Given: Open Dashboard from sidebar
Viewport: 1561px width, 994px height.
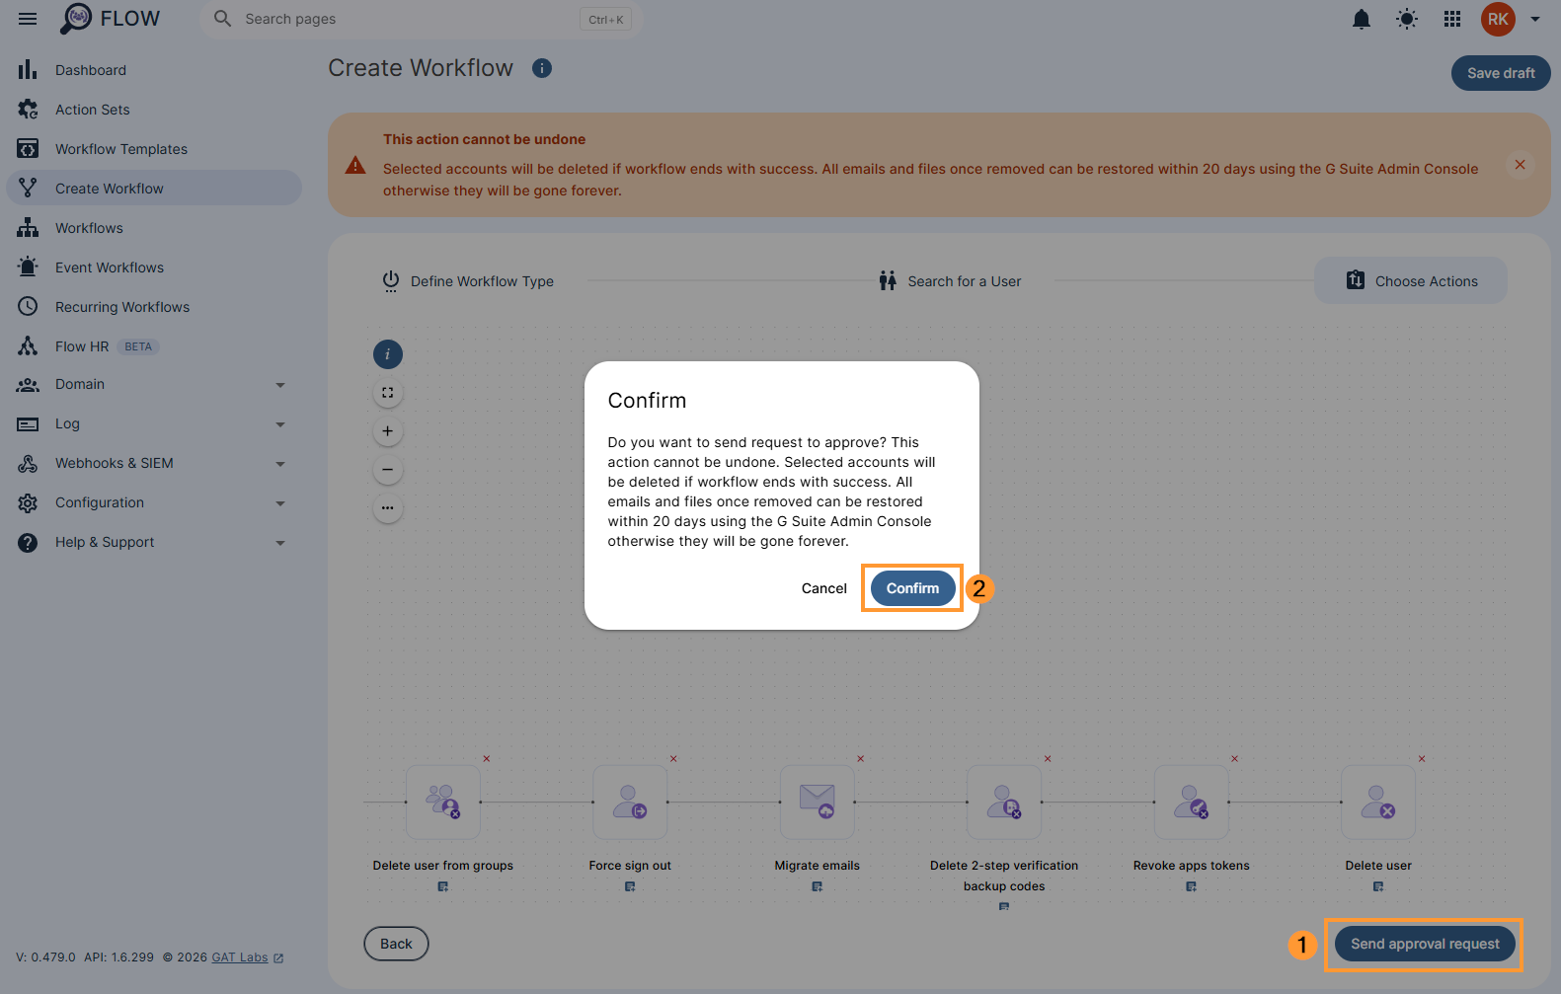Looking at the screenshot, I should (x=154, y=70).
